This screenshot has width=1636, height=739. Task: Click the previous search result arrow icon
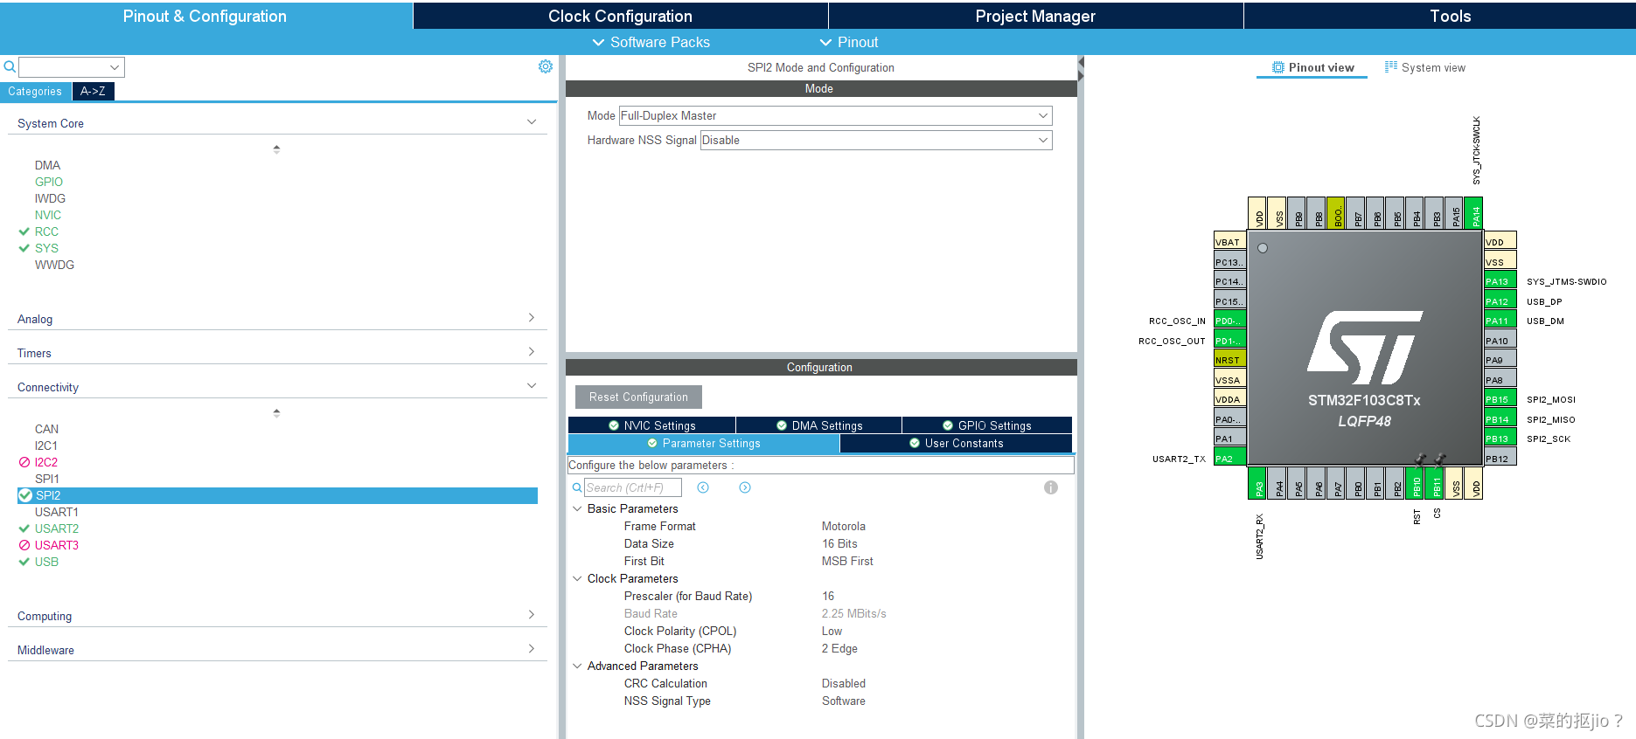coord(703,487)
